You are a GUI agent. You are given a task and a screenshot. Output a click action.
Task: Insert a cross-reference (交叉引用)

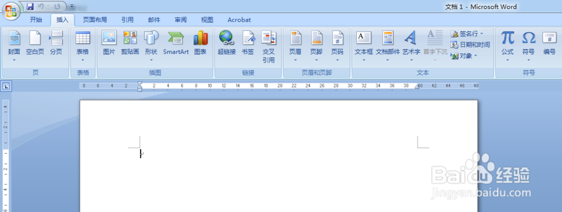click(269, 47)
